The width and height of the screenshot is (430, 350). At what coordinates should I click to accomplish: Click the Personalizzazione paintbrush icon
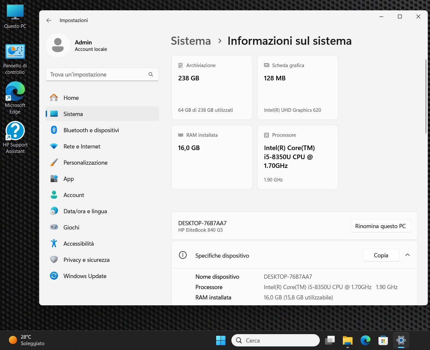tap(54, 162)
